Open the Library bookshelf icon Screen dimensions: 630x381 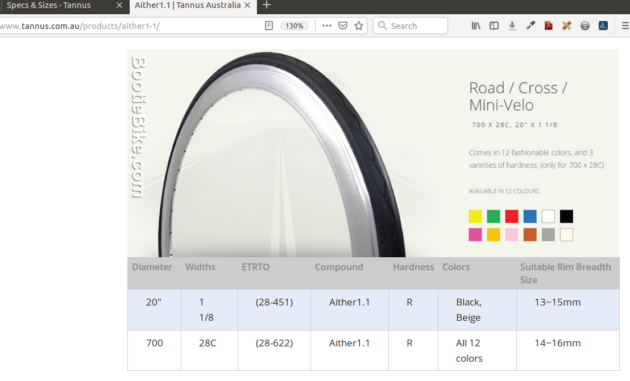476,26
